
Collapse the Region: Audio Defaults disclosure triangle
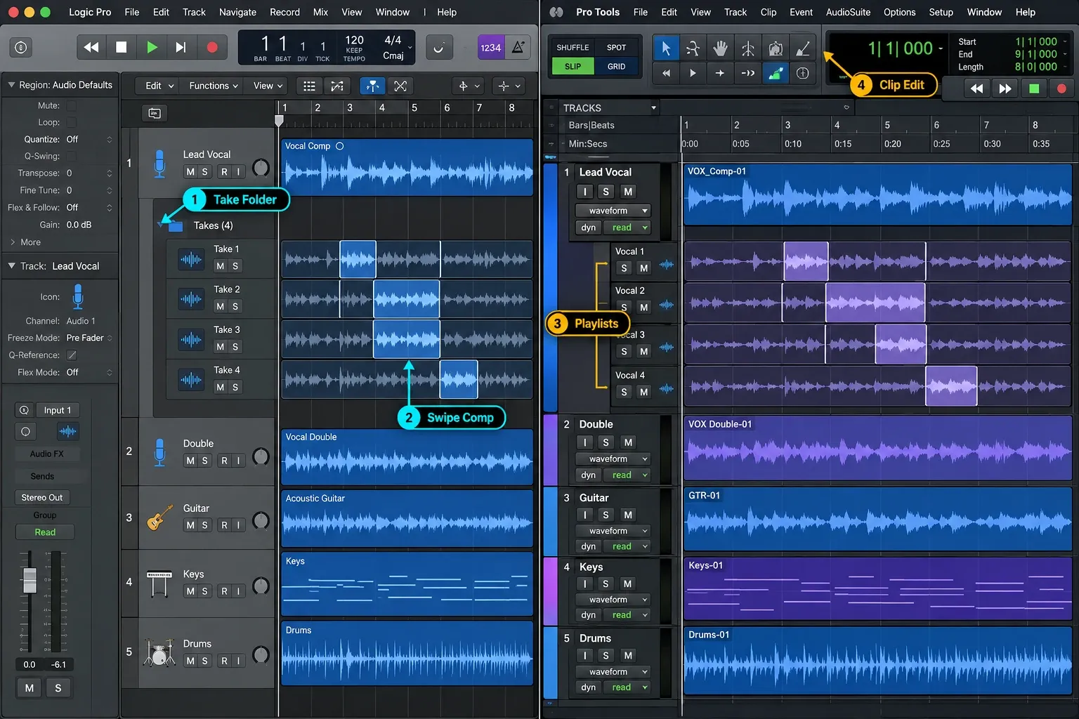tap(11, 84)
